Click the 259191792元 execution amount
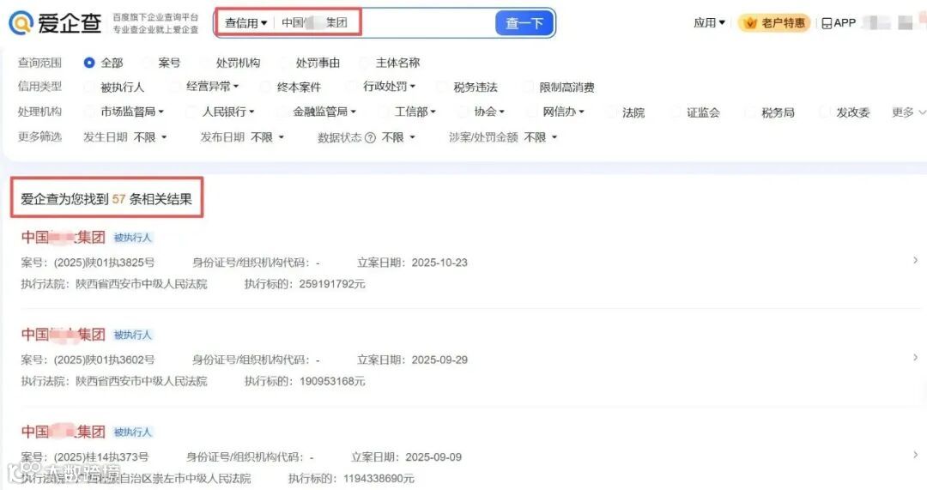This screenshot has width=927, height=490. coord(332,284)
